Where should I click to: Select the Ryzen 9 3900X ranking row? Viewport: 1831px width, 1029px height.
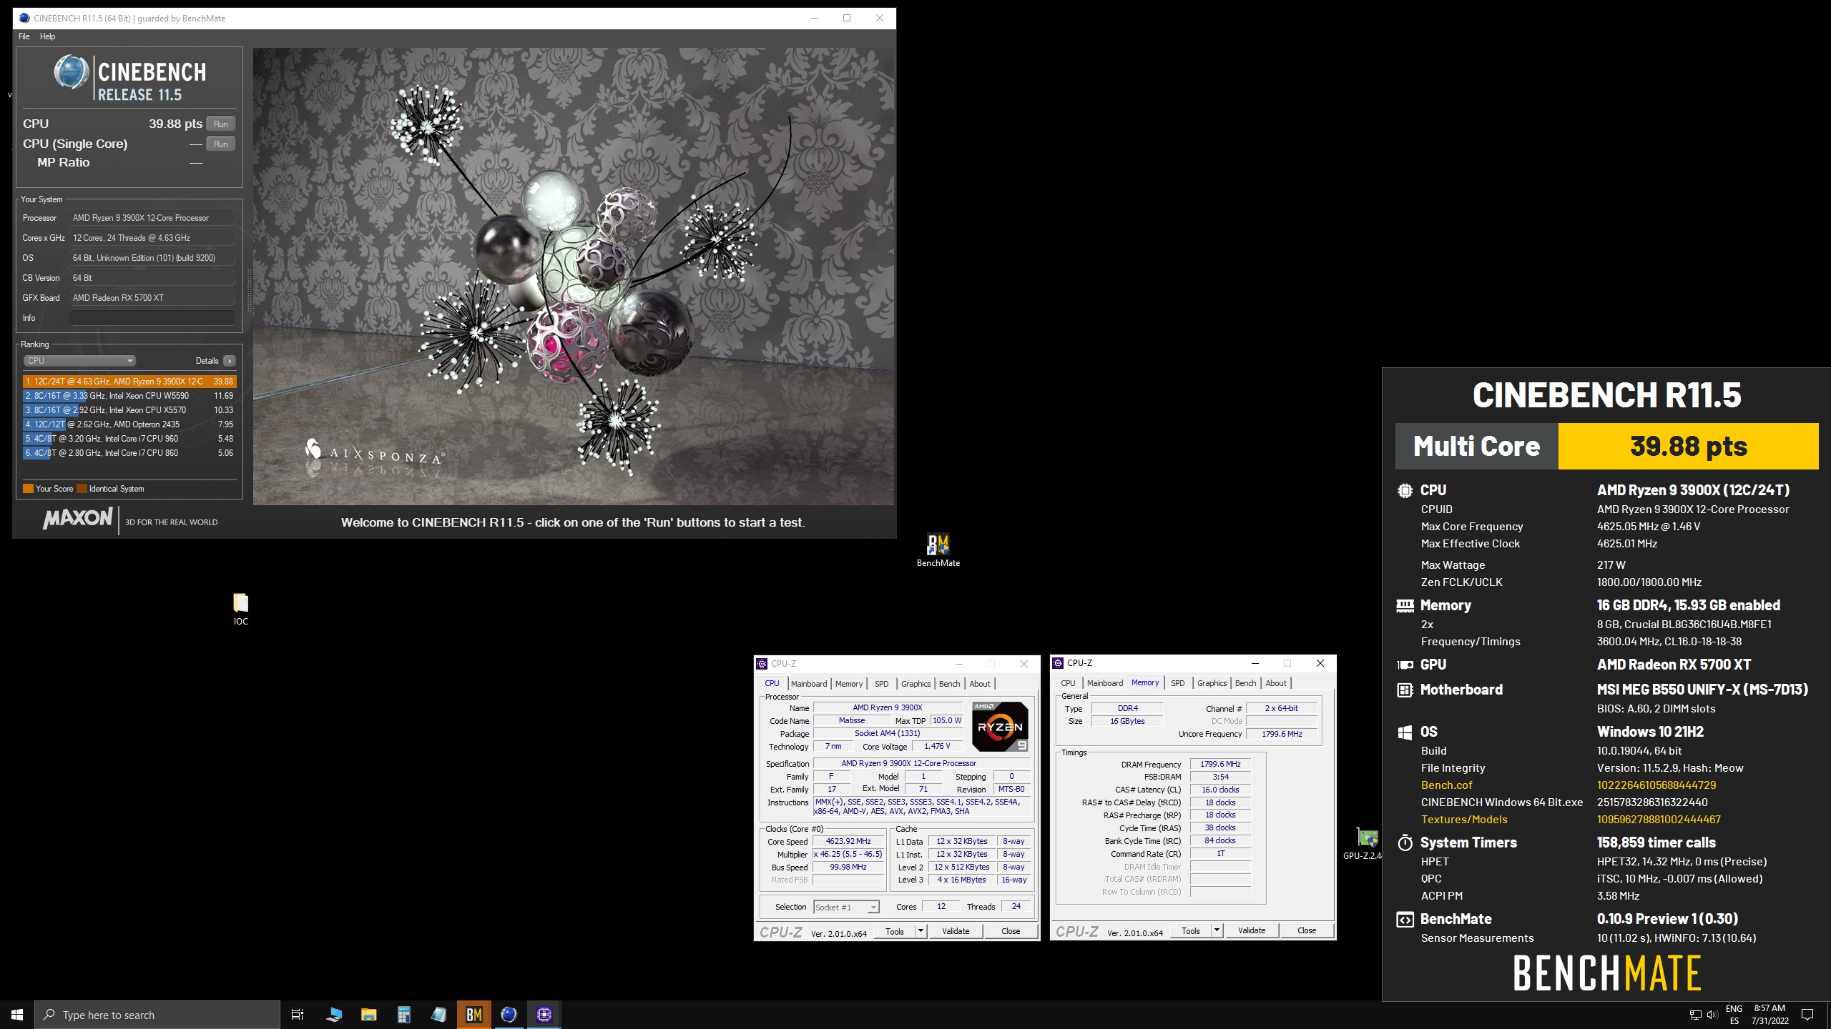129,382
